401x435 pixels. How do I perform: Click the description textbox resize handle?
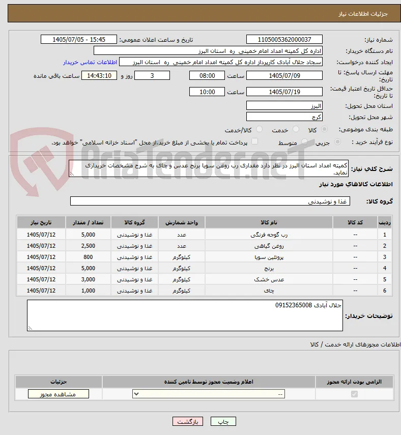(x=72, y=174)
